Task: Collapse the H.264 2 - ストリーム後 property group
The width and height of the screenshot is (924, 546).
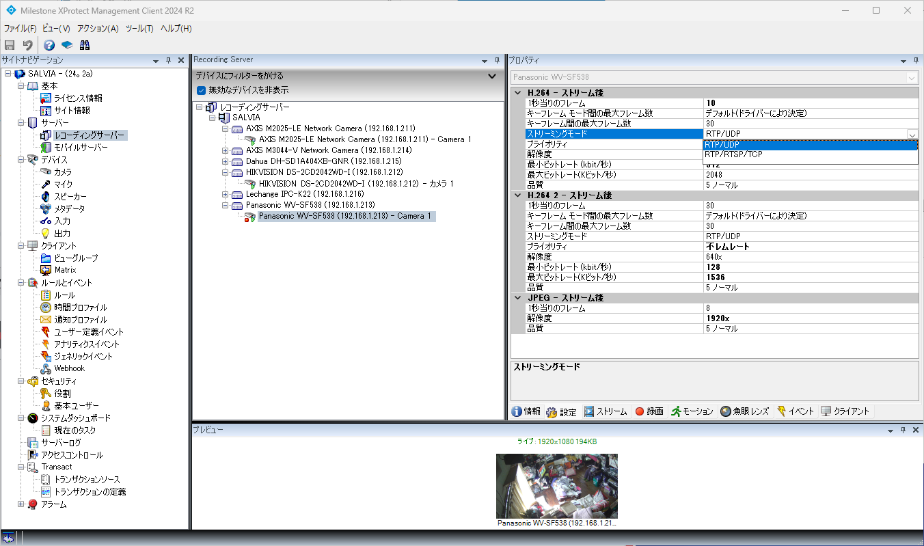Action: pos(519,195)
